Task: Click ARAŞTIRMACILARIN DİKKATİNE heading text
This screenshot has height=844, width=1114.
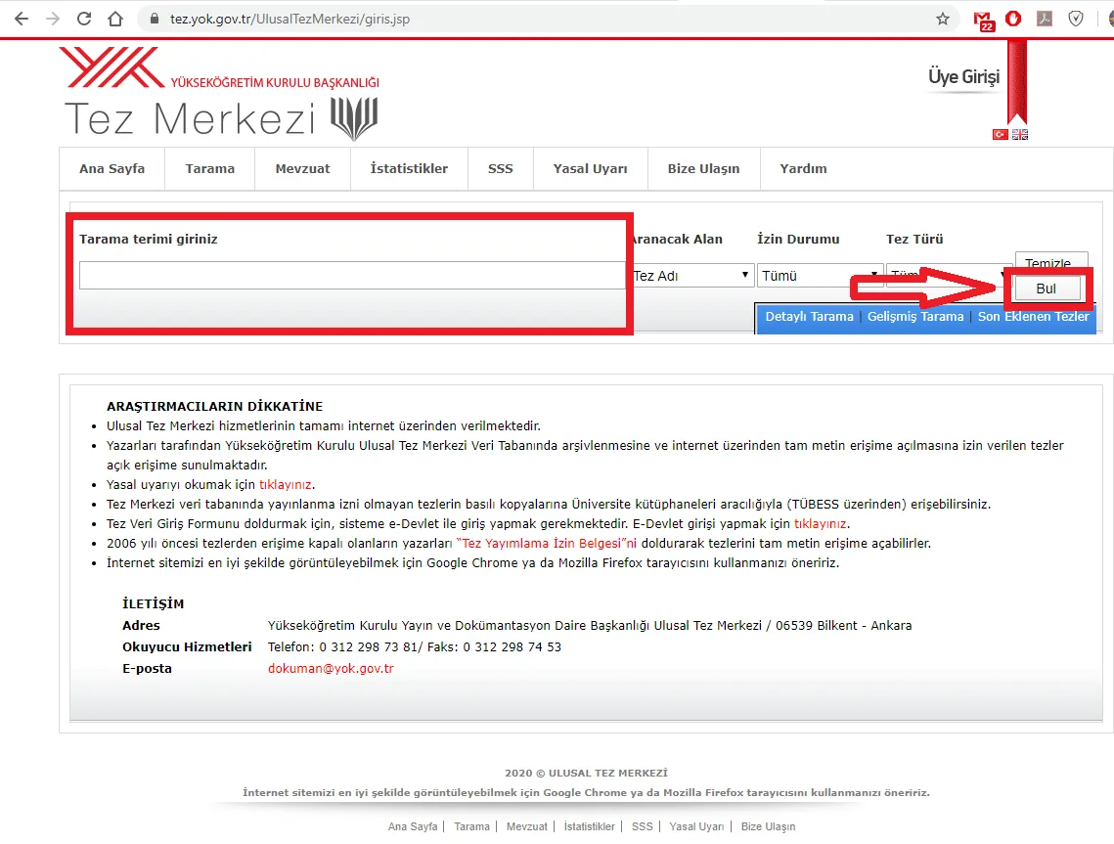Action: [x=214, y=407]
